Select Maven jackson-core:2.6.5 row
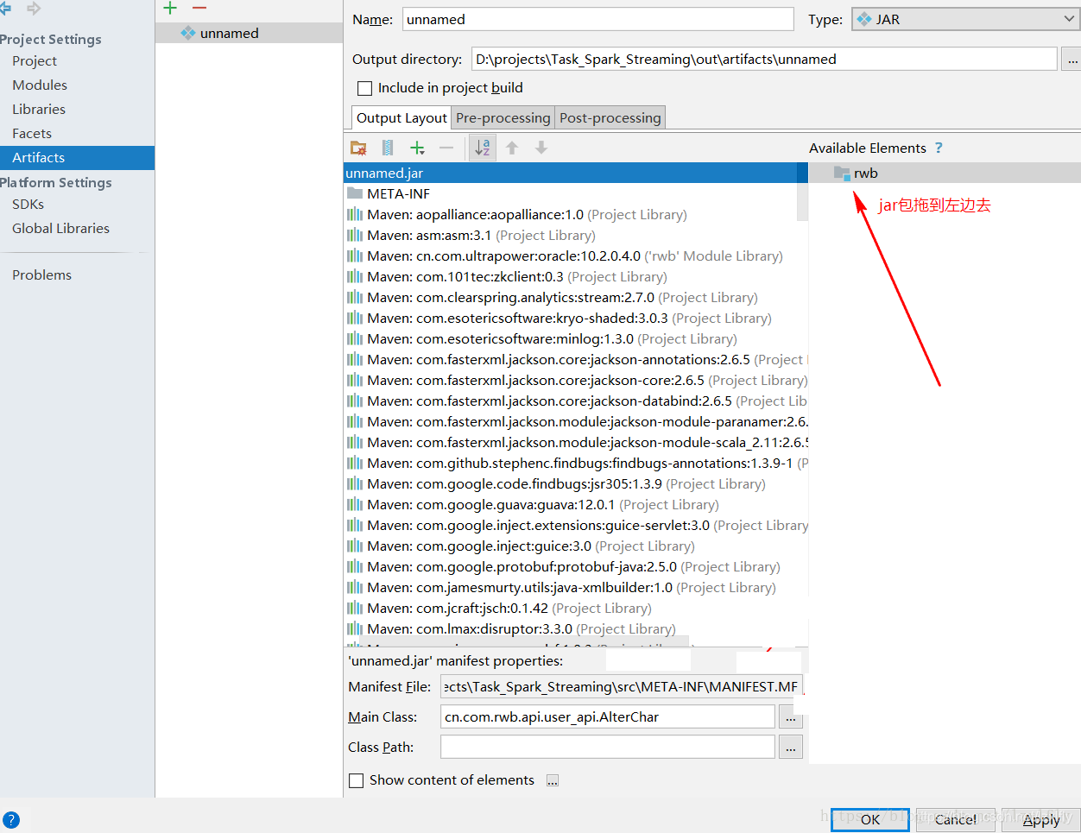 (575, 380)
